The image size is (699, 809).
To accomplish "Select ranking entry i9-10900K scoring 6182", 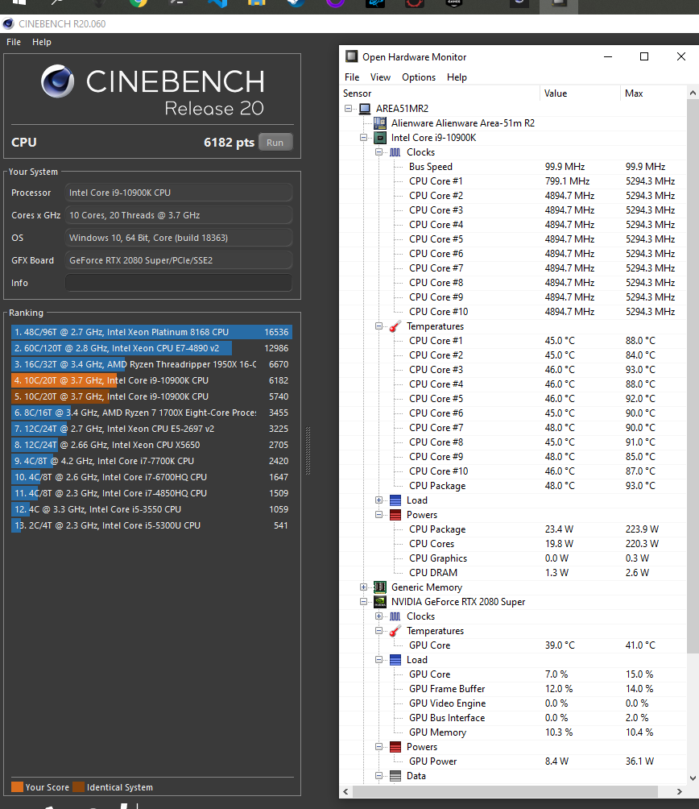I will [x=151, y=380].
